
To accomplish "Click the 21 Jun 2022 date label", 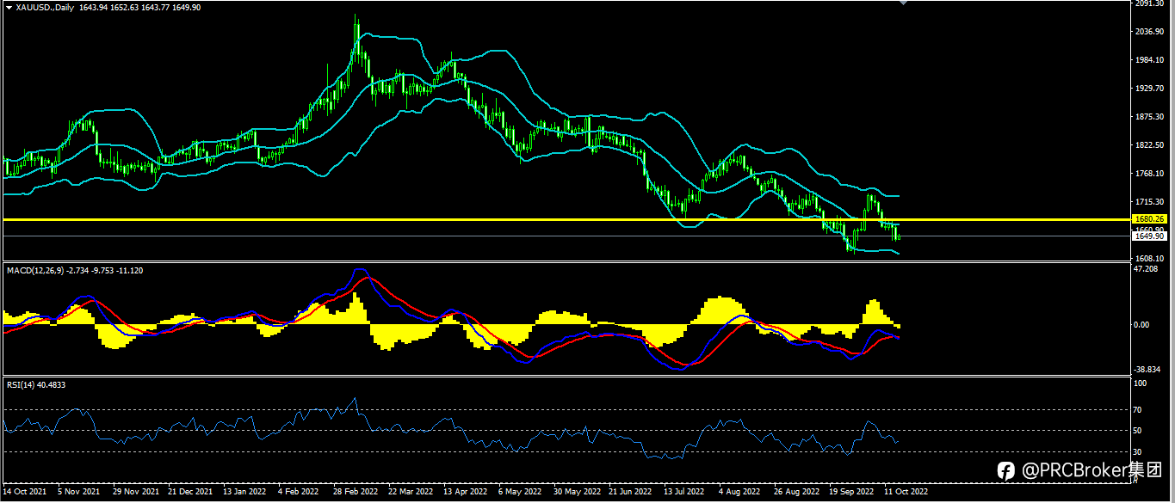I will (630, 492).
